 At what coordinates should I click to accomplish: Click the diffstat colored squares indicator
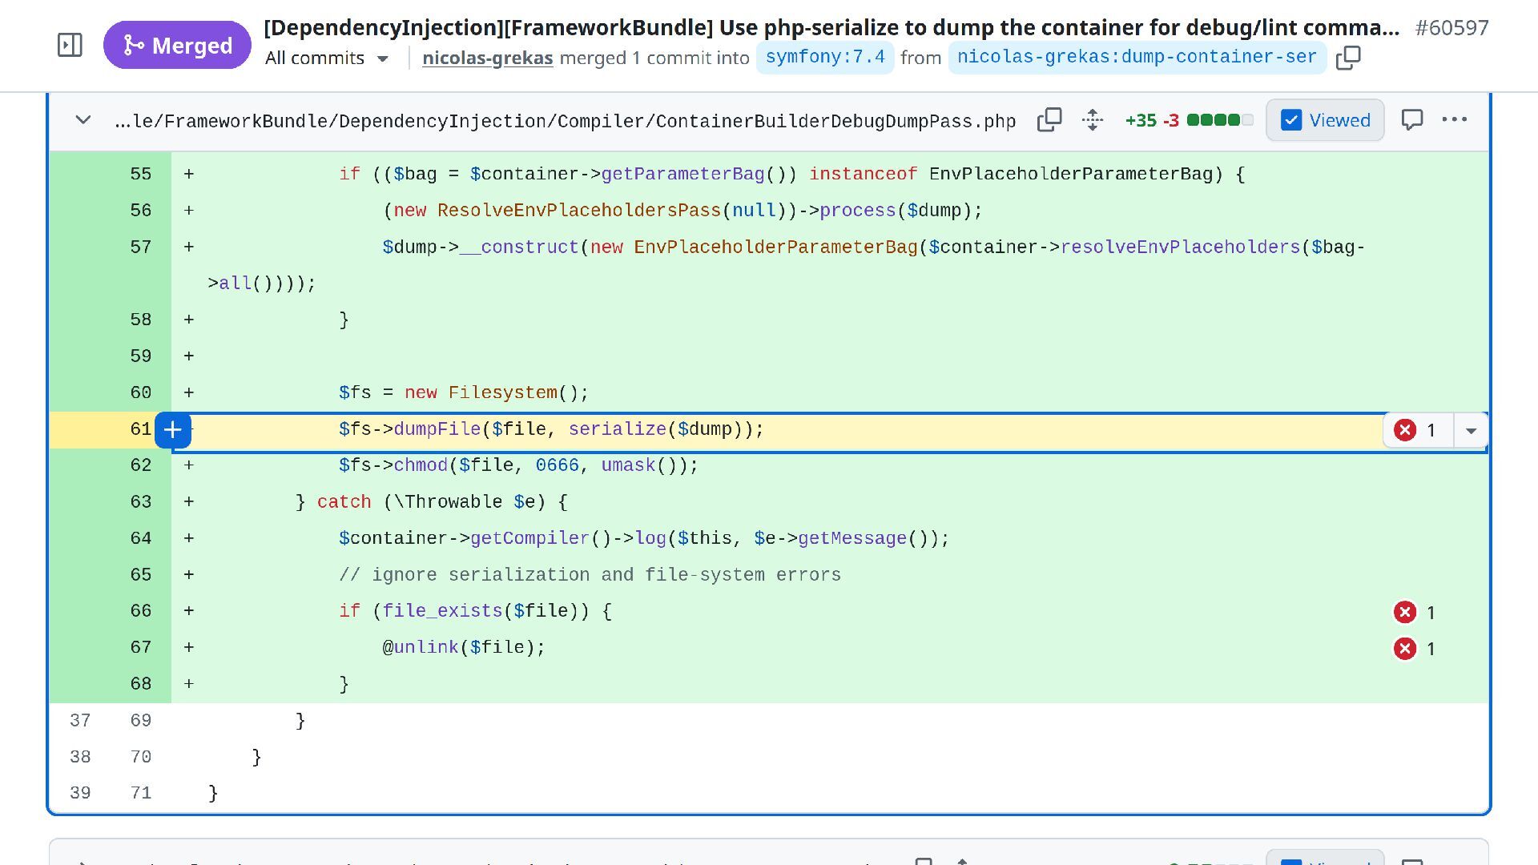[x=1219, y=120]
